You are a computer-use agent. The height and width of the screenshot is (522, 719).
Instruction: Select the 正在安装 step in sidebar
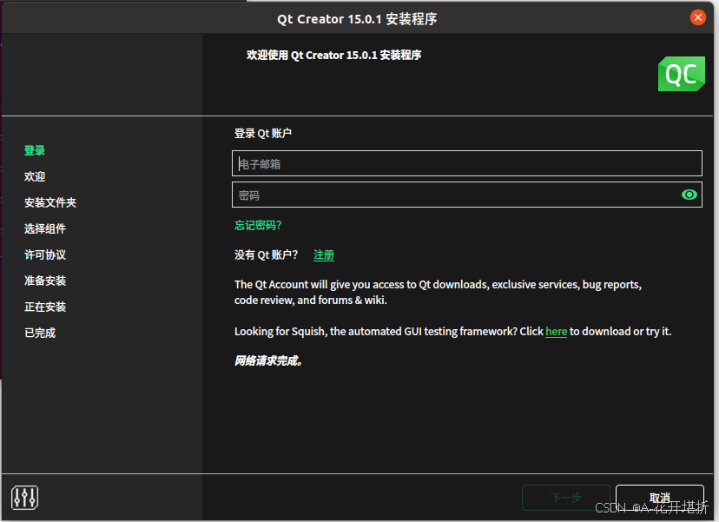45,307
